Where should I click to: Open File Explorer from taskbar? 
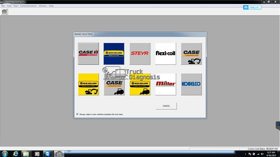26,154
